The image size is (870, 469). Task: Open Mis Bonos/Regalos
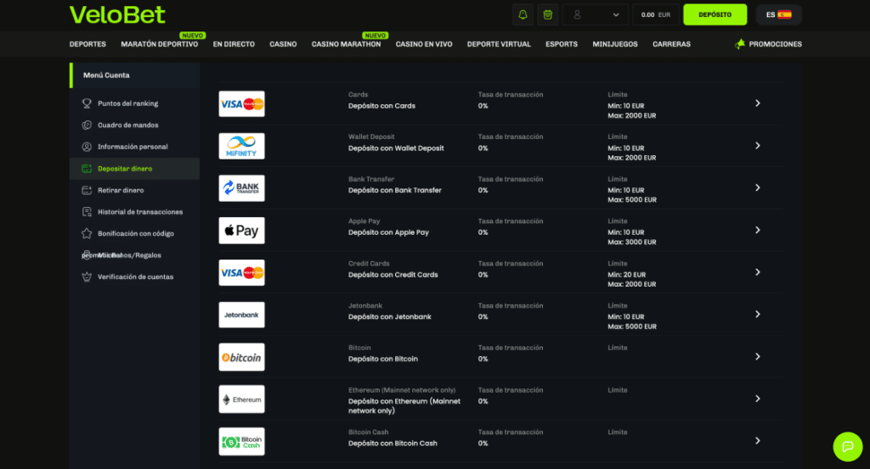point(129,255)
